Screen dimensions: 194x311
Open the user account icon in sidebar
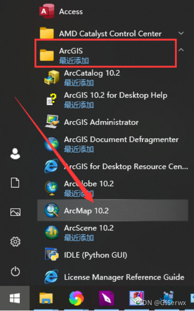click(x=15, y=154)
